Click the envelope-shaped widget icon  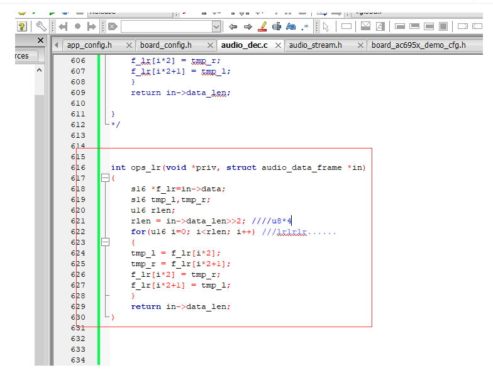365,26
